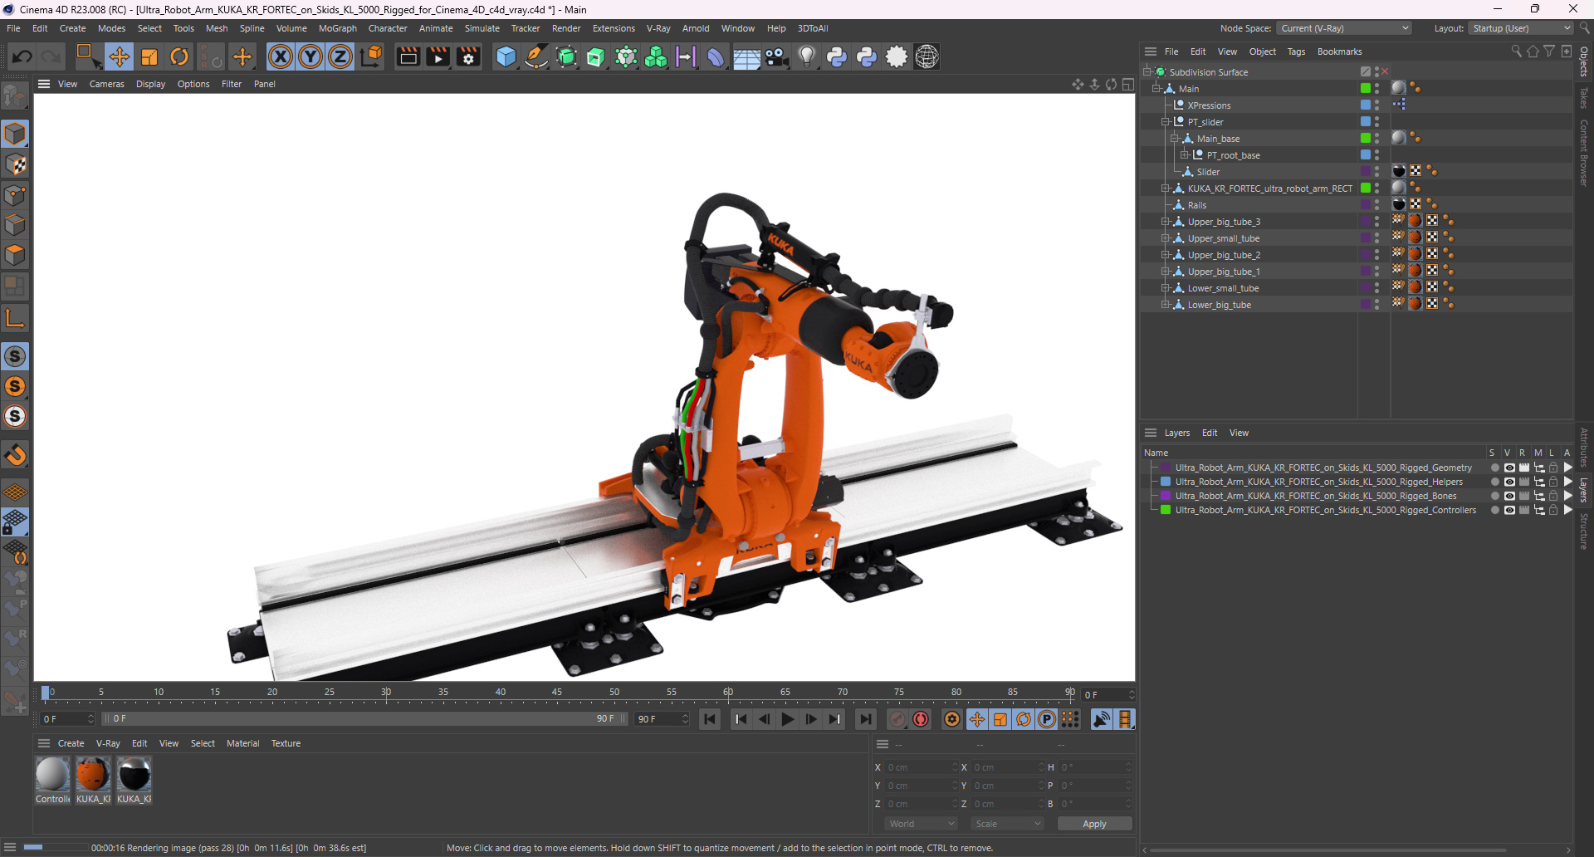The image size is (1594, 857).
Task: Toggle visibility eye of Helpers layer
Action: tap(1509, 482)
